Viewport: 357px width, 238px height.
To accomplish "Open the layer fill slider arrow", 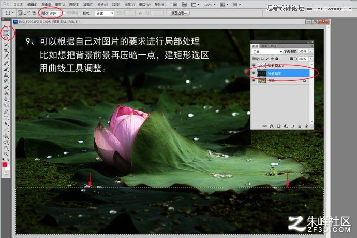I will tap(310, 59).
